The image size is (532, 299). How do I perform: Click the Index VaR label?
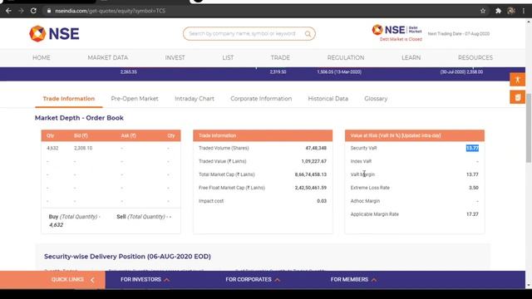coord(361,161)
